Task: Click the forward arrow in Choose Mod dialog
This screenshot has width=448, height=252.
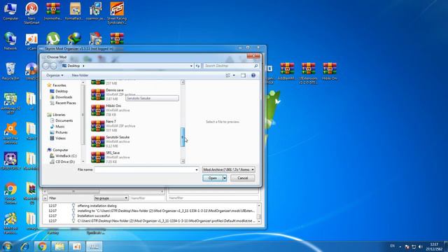Action: point(53,66)
